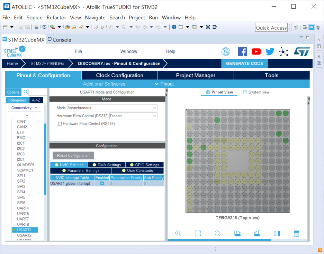Image resolution: width=324 pixels, height=254 pixels.
Task: Open the DMA Settings tab
Action: click(107, 165)
